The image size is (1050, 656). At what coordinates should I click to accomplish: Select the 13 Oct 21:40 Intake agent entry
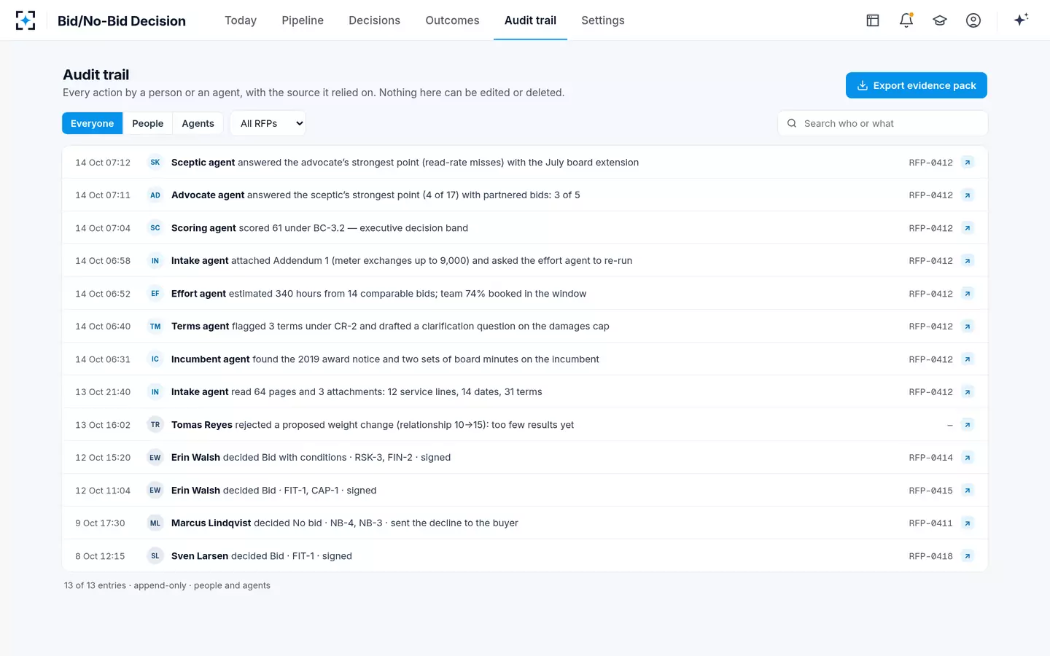[x=525, y=392]
